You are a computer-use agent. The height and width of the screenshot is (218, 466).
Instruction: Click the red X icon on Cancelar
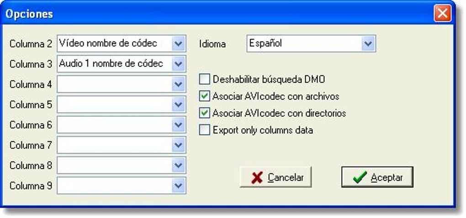click(257, 177)
